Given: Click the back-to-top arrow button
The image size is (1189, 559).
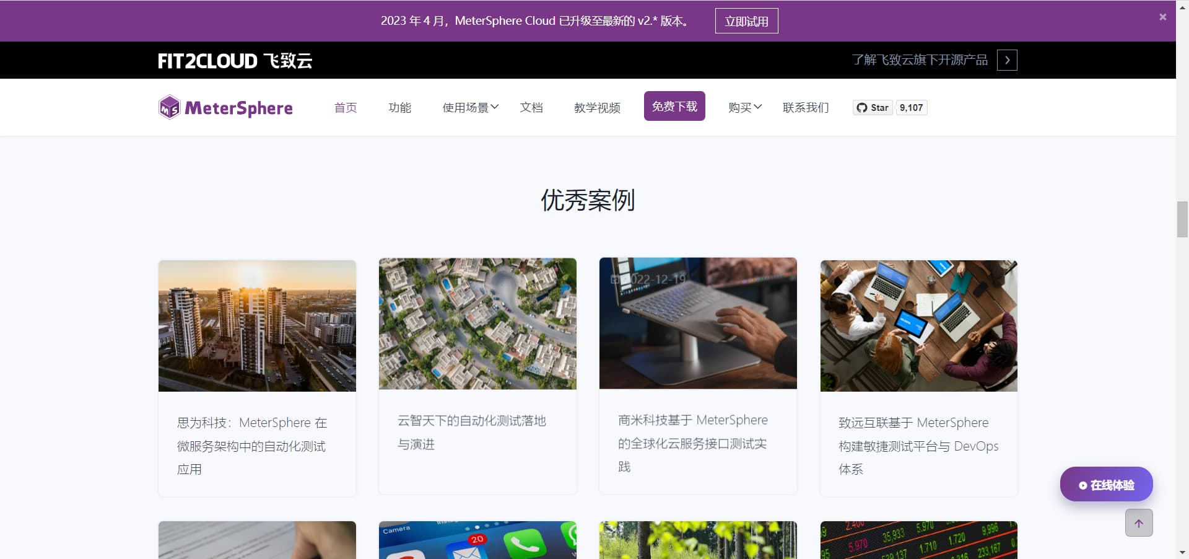Looking at the screenshot, I should (1139, 523).
